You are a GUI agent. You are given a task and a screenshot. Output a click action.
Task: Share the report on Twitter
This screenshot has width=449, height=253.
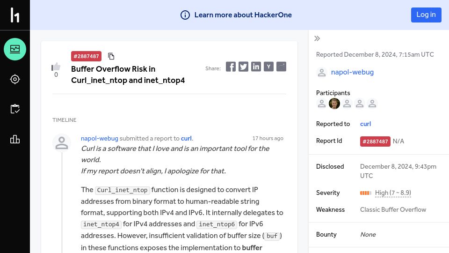tap(243, 67)
